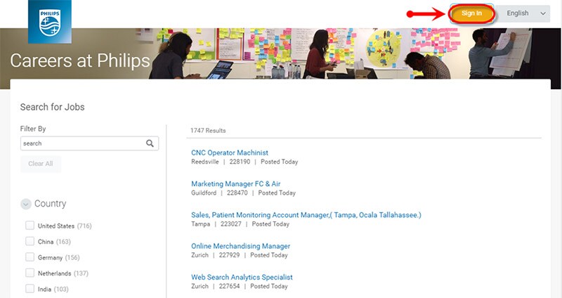Screen dimensions: 562x298
Task: Focus the job search input field
Action: click(x=90, y=143)
